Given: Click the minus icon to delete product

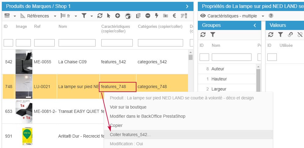Looking at the screenshot, I should (x=148, y=16).
